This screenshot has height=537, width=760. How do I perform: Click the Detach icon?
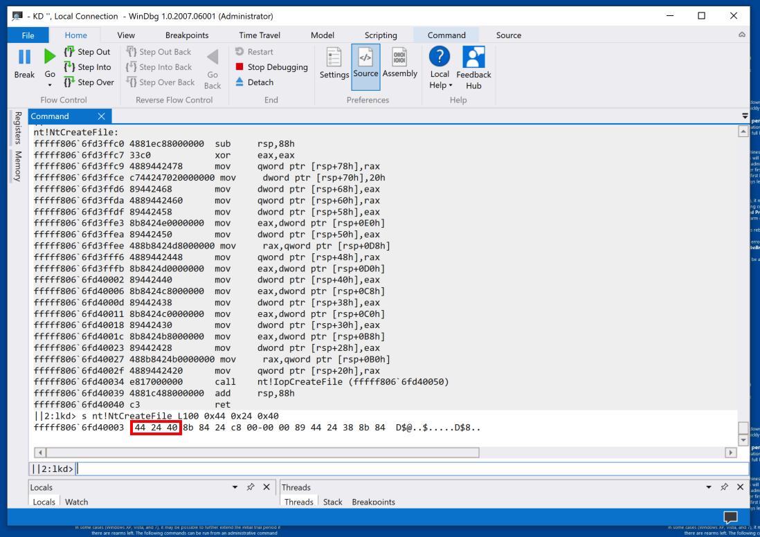(239, 82)
